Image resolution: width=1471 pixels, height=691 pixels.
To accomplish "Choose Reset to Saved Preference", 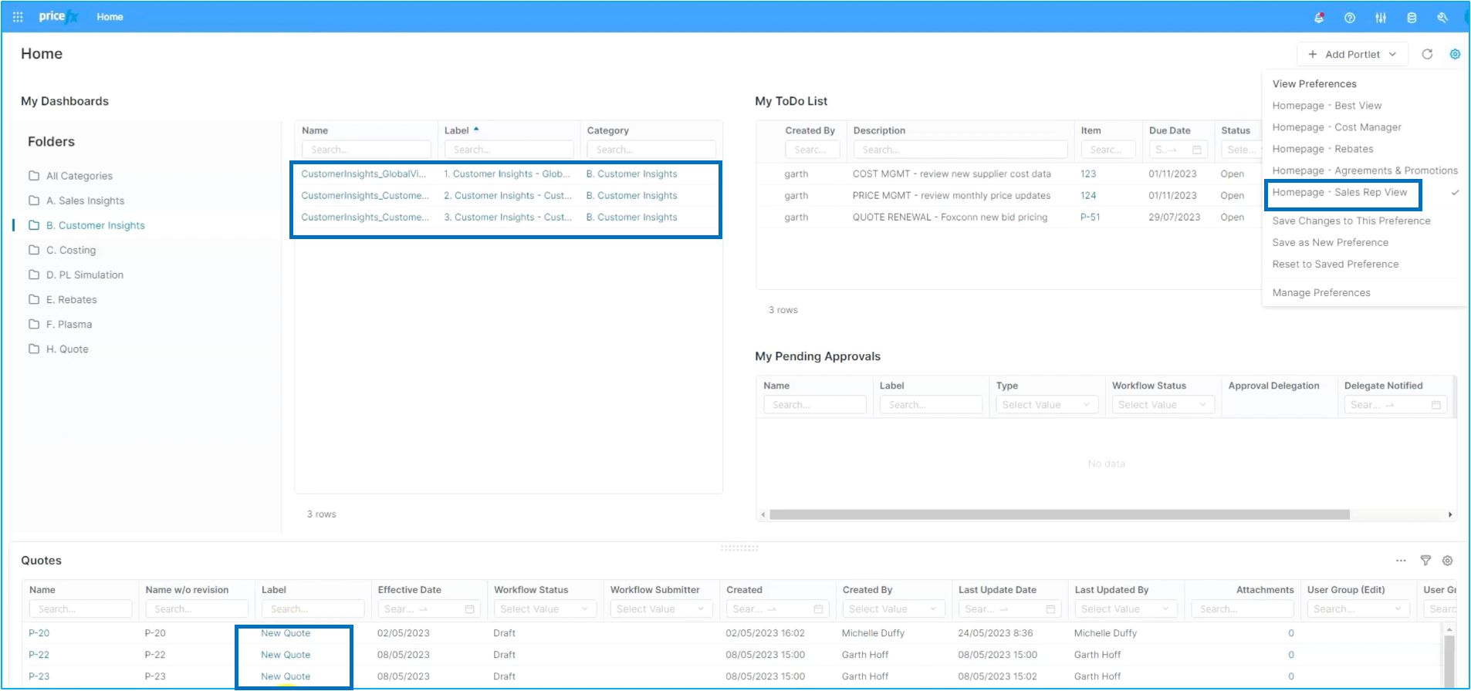I will 1335,264.
